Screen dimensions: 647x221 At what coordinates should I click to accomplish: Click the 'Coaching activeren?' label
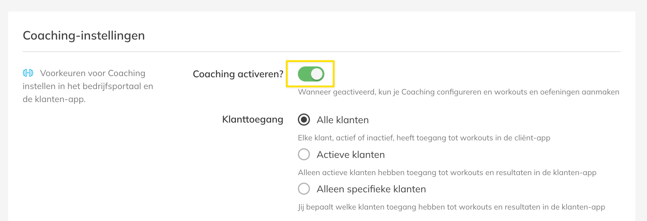point(238,74)
